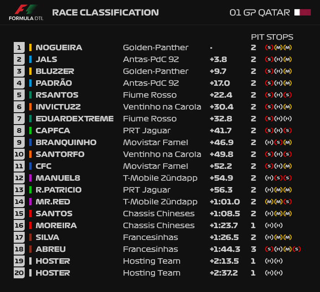Select driver name PADRÃO
Screen dimensions: 320x292
(54, 83)
